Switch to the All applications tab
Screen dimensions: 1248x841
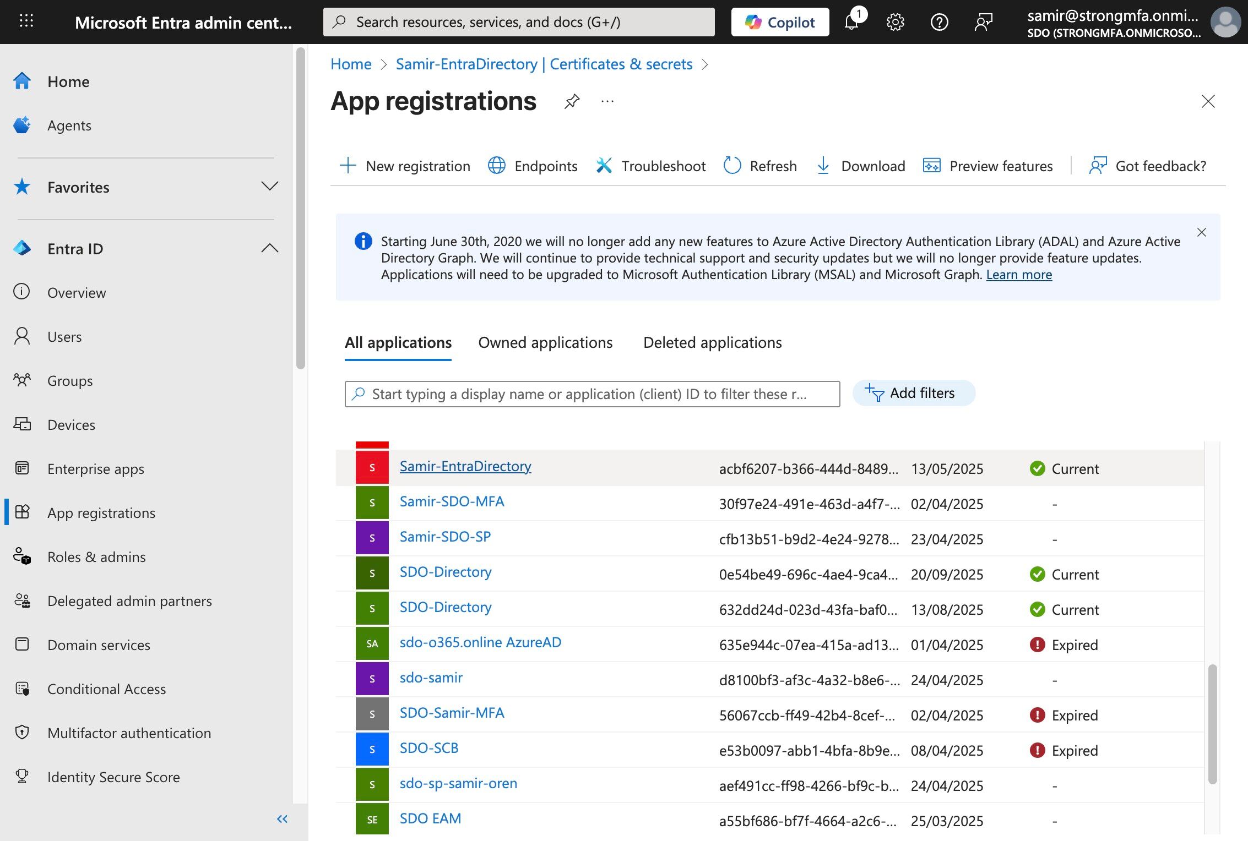click(x=398, y=342)
